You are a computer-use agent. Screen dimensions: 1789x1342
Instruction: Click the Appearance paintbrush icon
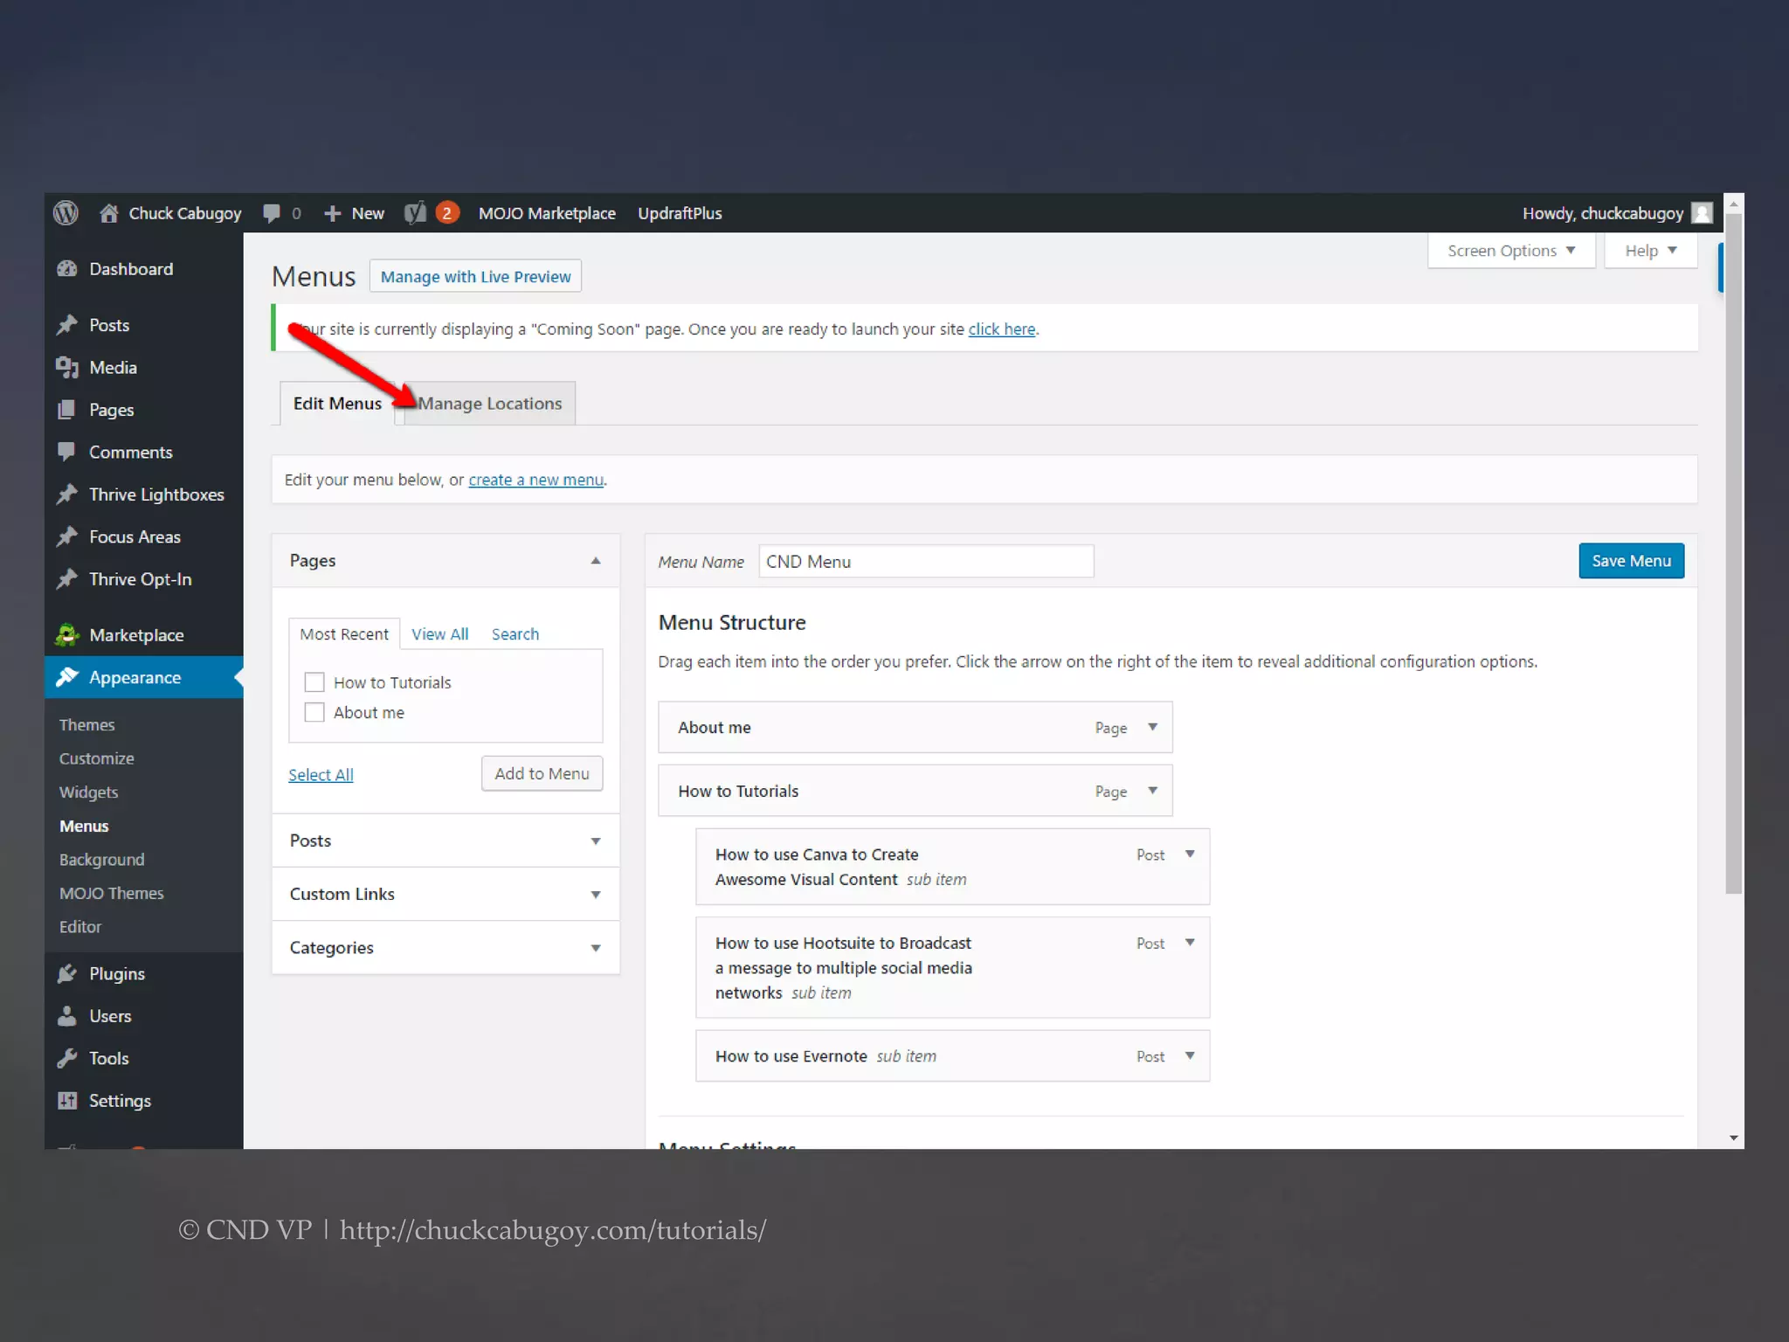point(67,677)
